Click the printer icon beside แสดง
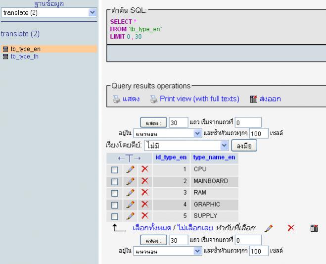Viewport: 326px width, 264px height. (117, 99)
